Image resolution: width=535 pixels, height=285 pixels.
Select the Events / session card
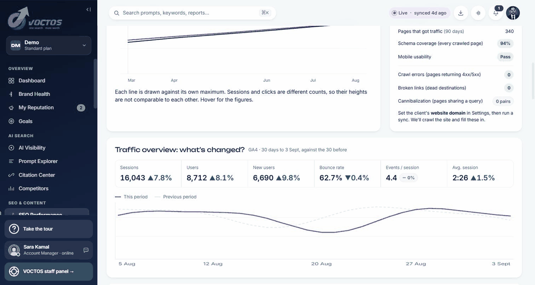point(414,174)
